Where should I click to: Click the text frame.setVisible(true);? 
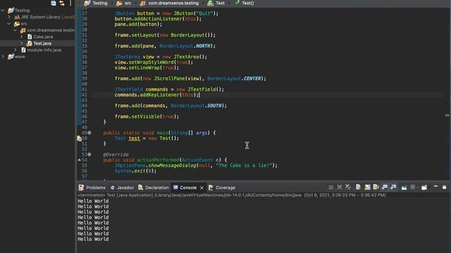[147, 117]
